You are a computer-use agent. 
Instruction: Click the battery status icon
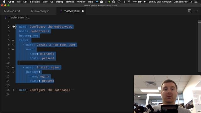[x=139, y=2]
